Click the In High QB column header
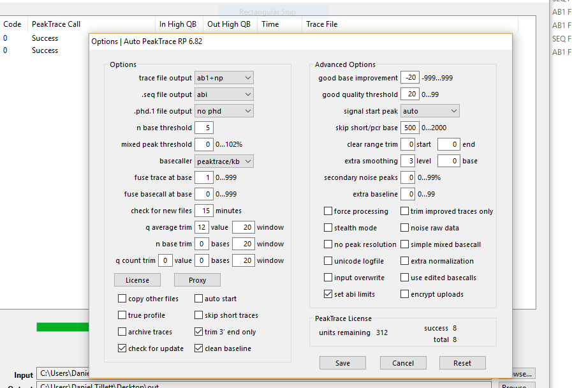Screen dimensions: 572x388 178,24
